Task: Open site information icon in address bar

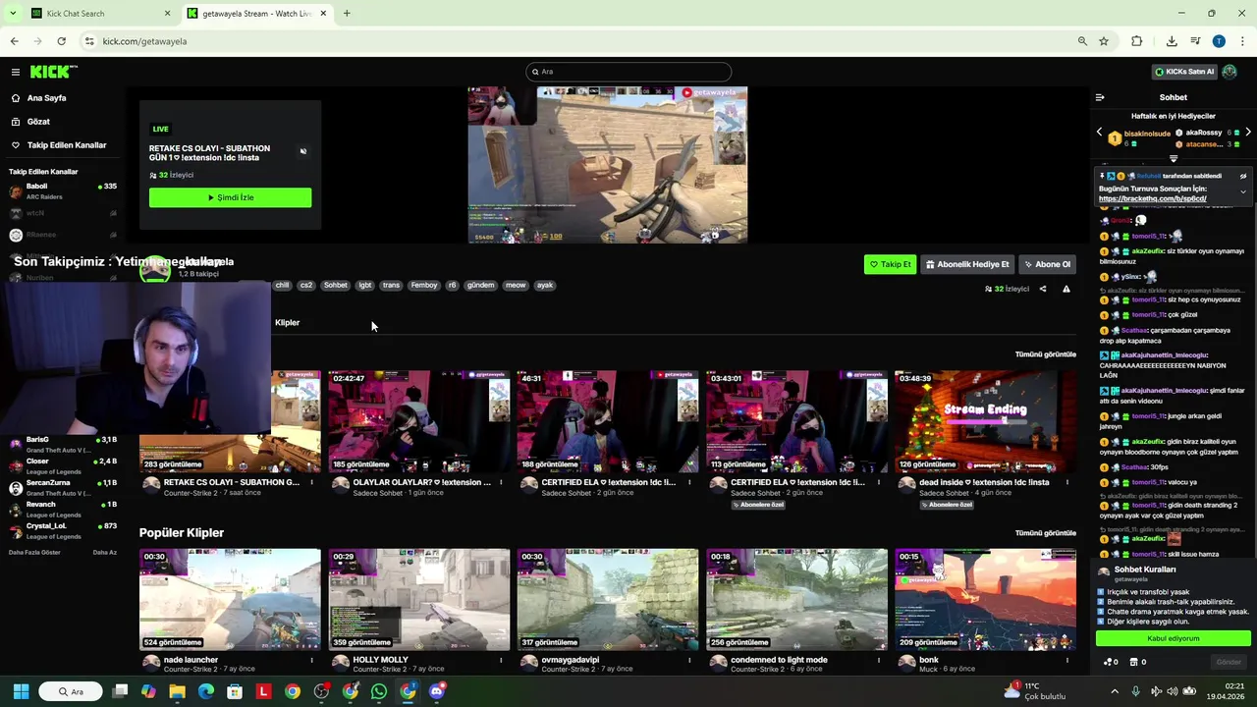Action: pos(89,41)
